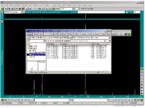Viewport: 145px width, 108px height.
Task: Open the folder path dropdown in dialog
Action: point(67,37)
